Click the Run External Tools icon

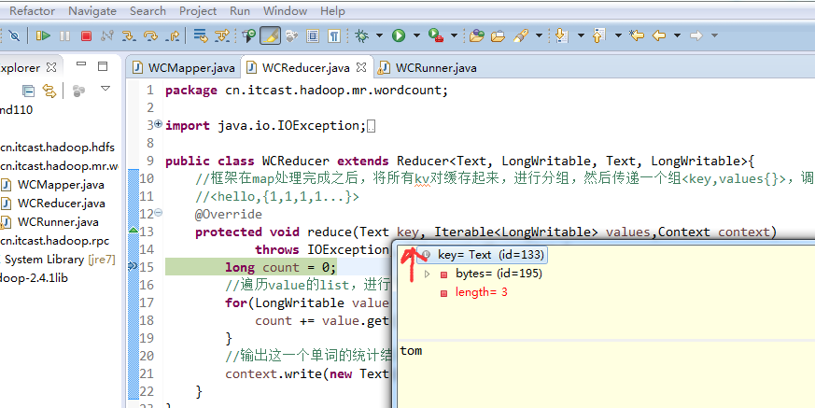pos(436,35)
